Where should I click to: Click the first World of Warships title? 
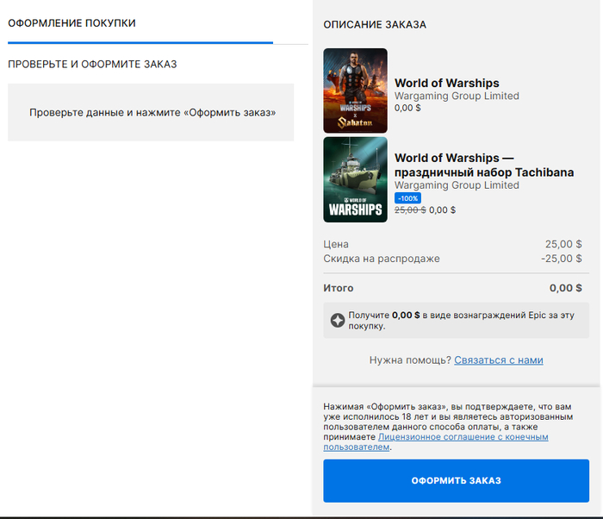click(446, 84)
